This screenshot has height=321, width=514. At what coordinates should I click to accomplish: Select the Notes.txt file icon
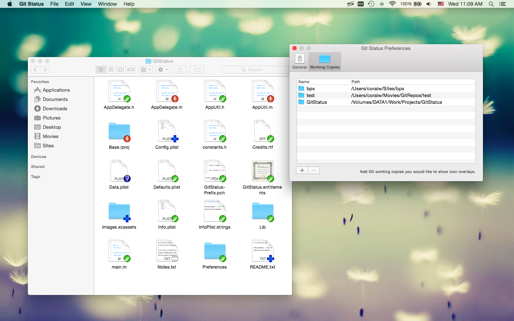click(167, 251)
